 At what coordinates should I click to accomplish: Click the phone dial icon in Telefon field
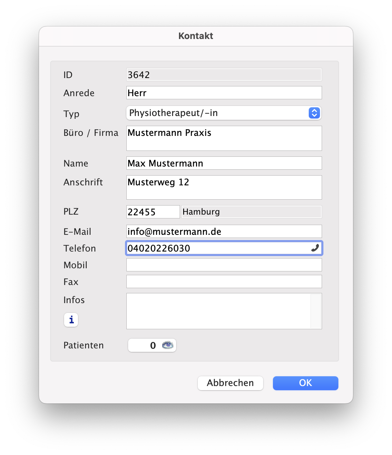(x=315, y=248)
